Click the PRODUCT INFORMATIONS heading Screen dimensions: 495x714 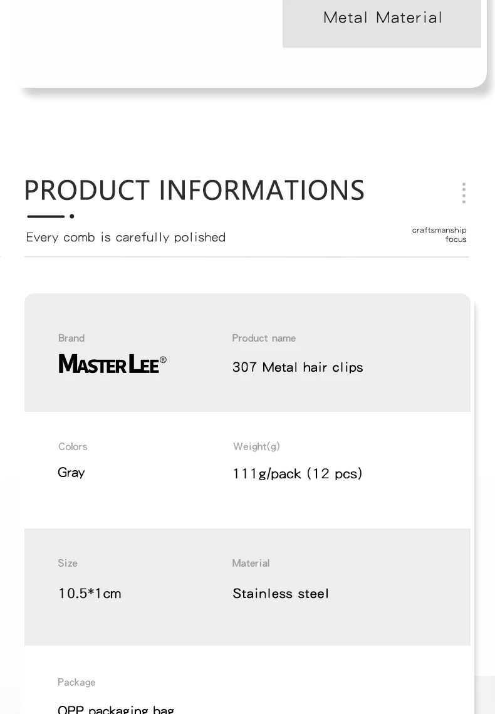coord(194,190)
